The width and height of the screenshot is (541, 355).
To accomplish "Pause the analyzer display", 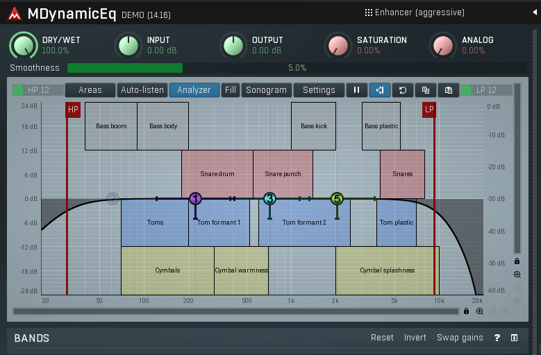I will pyautogui.click(x=356, y=90).
